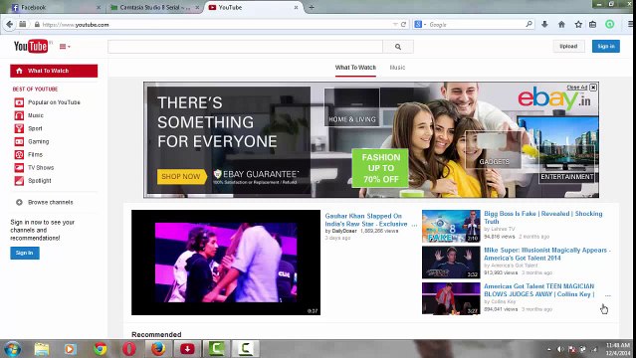The height and width of the screenshot is (358, 636).
Task: Open Opera browser from taskbar
Action: (x=129, y=349)
